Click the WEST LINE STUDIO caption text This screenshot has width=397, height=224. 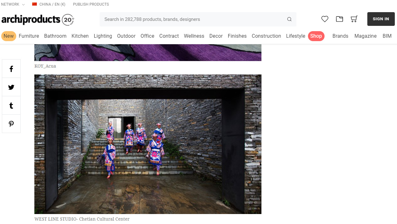(82, 219)
